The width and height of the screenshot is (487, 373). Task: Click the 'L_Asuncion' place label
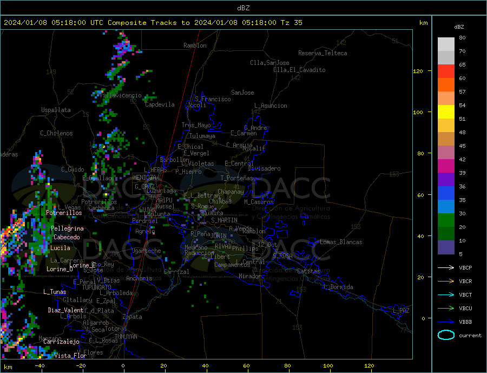coord(271,106)
